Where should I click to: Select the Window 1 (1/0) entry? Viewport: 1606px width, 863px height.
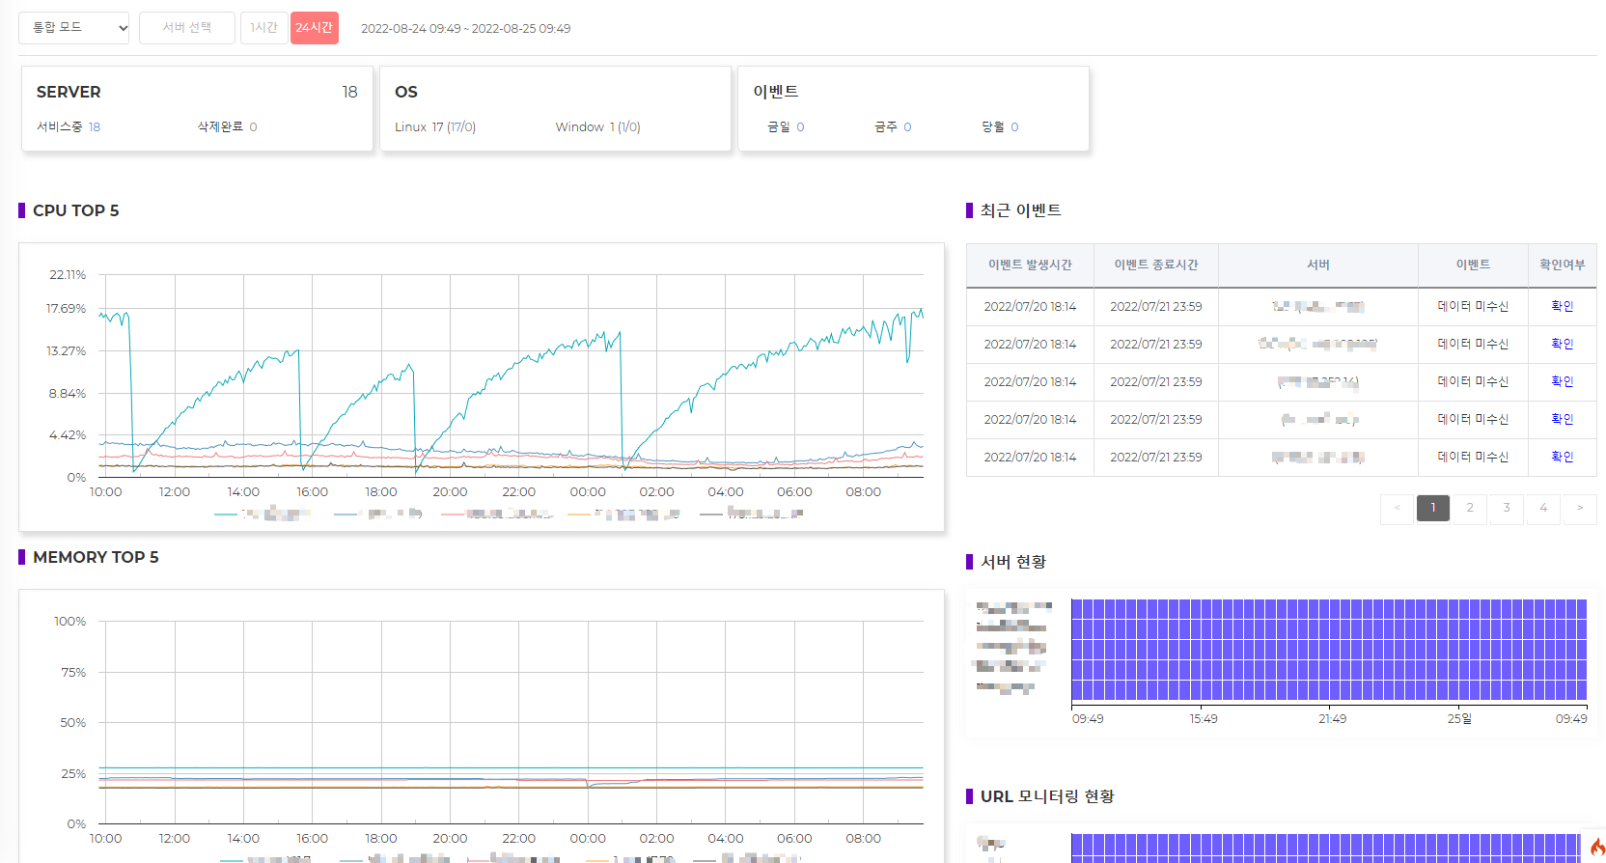click(598, 126)
